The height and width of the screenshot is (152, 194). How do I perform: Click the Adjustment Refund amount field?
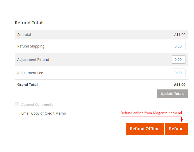(178, 60)
